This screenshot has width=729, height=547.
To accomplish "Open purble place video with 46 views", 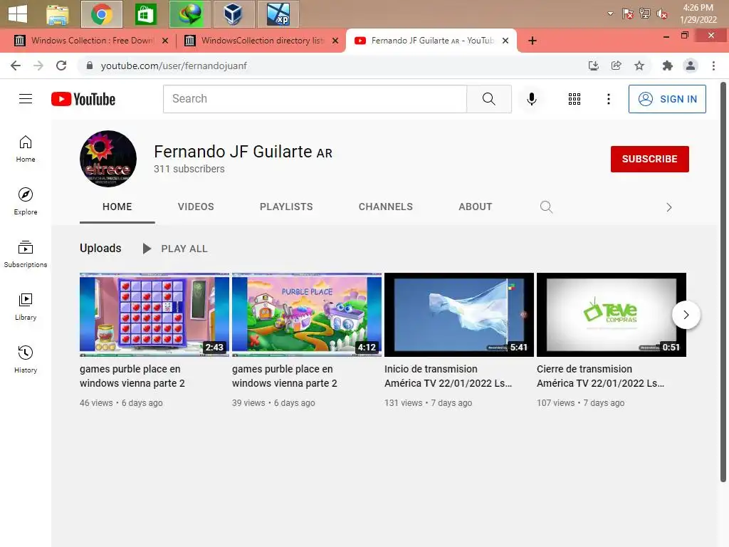I will (132, 376).
